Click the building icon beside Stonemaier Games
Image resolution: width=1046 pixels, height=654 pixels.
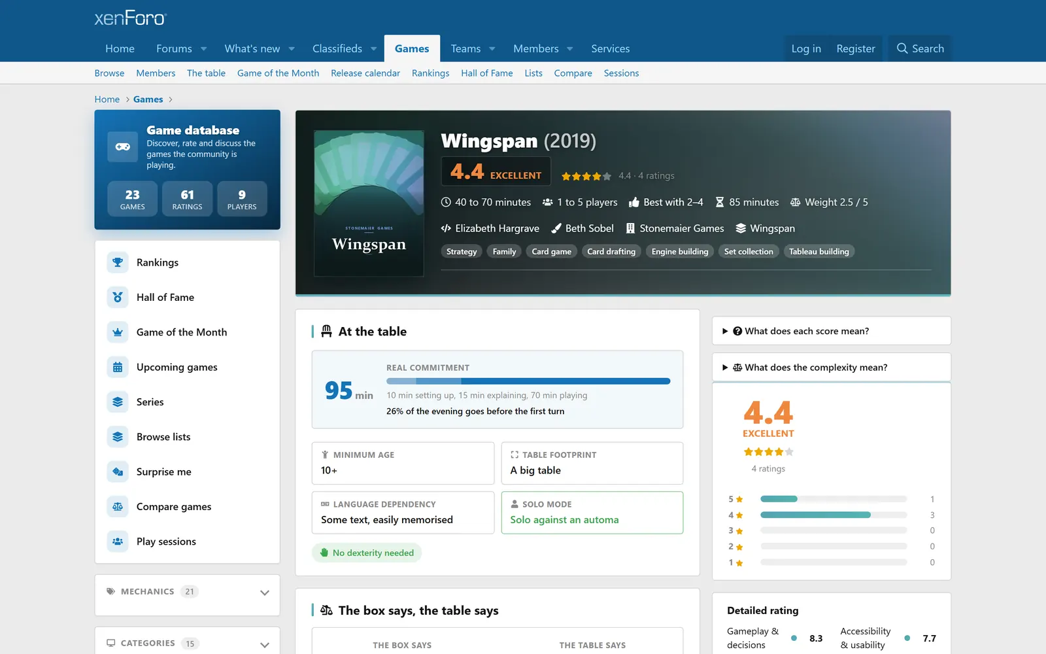tap(630, 228)
